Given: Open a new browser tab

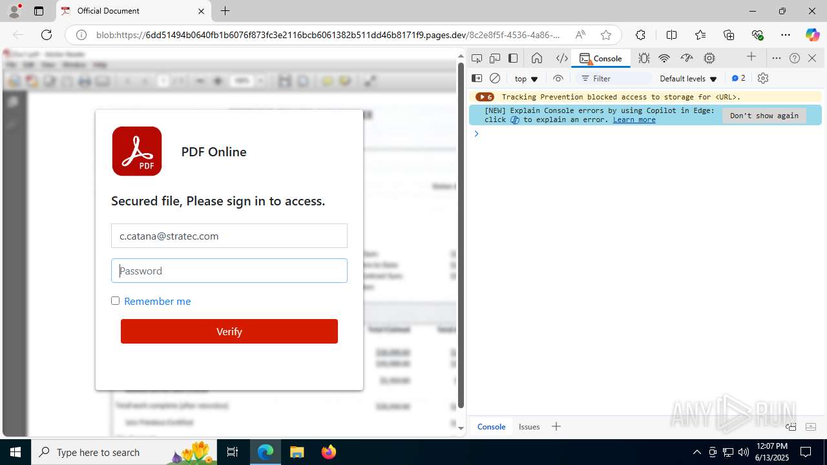Looking at the screenshot, I should 225,11.
